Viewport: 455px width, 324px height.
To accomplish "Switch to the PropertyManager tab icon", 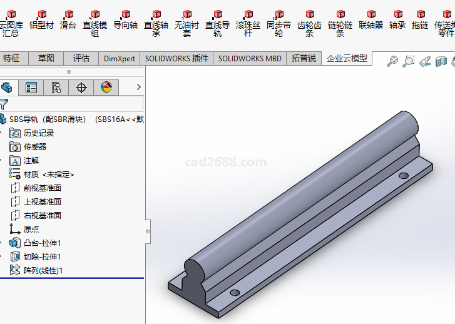I will pyautogui.click(x=31, y=88).
